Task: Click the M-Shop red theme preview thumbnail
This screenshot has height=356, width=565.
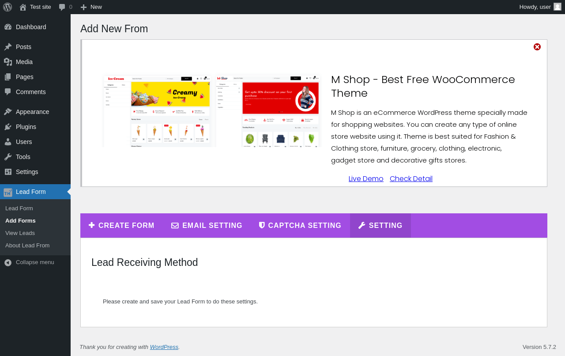Action: pos(268,111)
